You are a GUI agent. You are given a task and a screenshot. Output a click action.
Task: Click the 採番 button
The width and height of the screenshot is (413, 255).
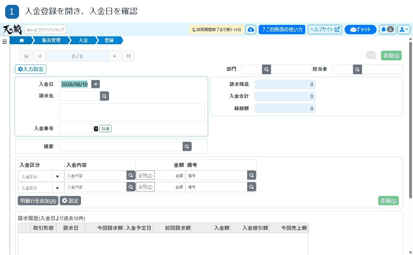coord(106,129)
